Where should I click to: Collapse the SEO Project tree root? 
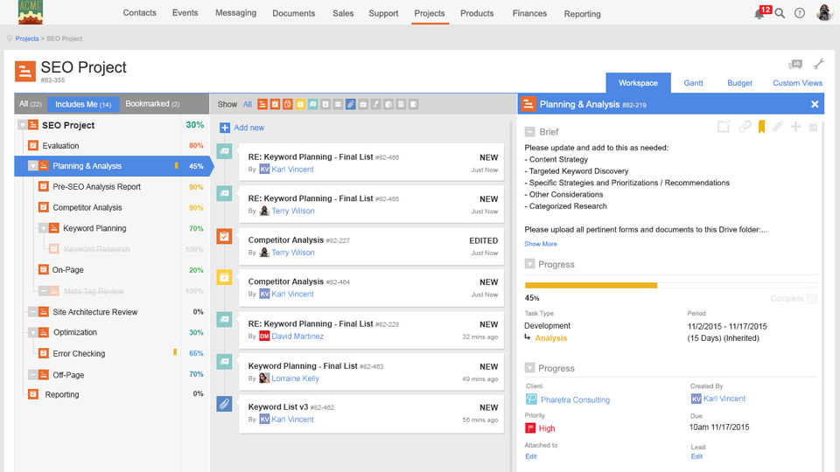[x=22, y=125]
